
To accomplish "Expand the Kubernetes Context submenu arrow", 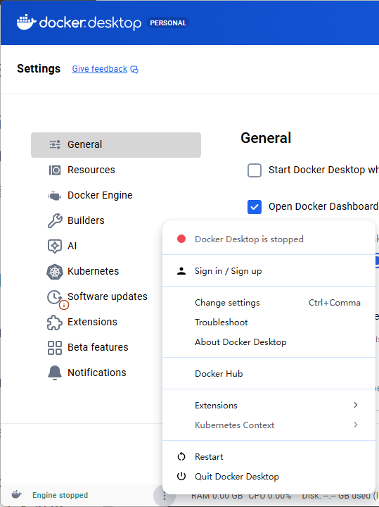I will (x=355, y=425).
